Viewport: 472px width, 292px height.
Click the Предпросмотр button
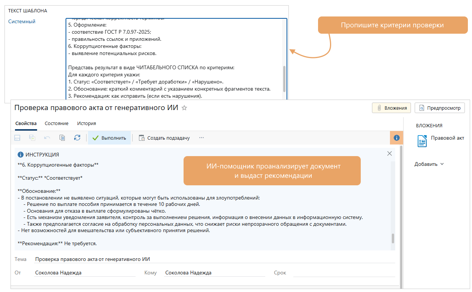(440, 108)
